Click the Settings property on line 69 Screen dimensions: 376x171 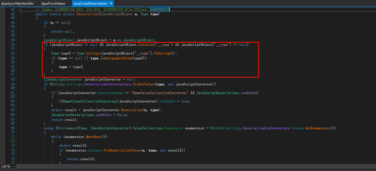pos(233,128)
